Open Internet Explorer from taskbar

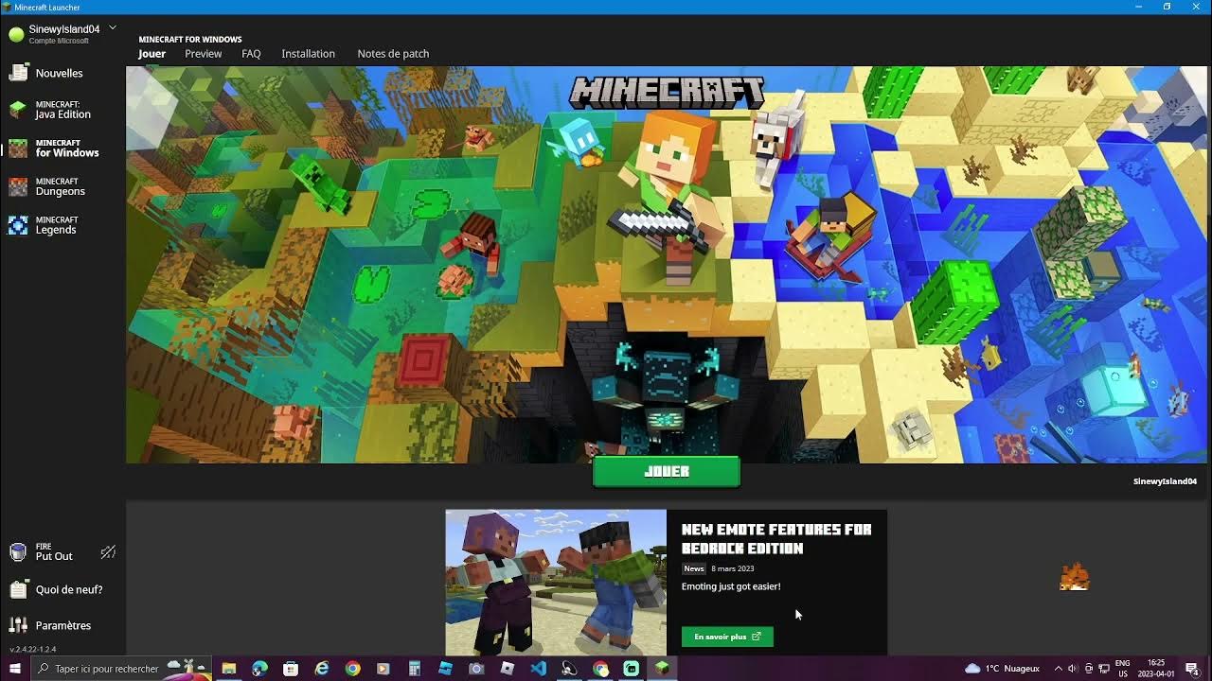[322, 669]
